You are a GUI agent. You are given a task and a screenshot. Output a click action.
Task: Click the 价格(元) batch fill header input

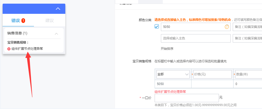tap(212, 74)
